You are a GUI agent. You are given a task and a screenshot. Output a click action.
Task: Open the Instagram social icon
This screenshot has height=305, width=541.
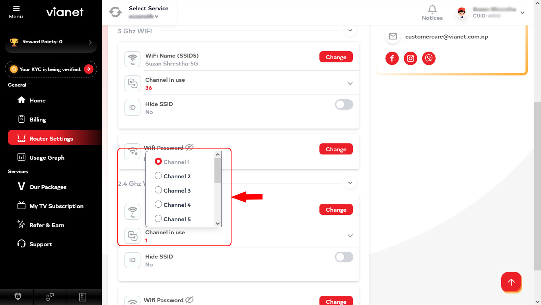click(x=411, y=58)
